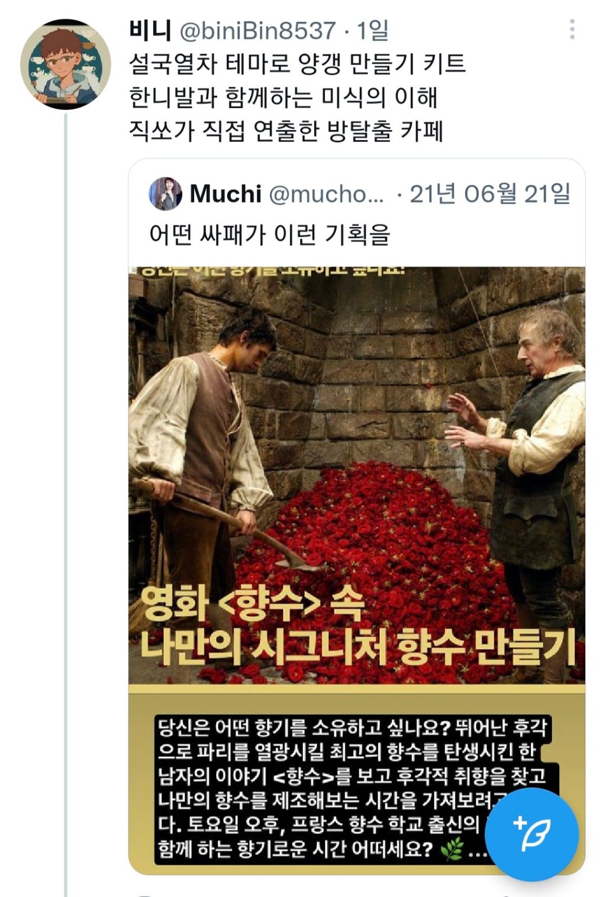Open the 비니 display name

[150, 30]
